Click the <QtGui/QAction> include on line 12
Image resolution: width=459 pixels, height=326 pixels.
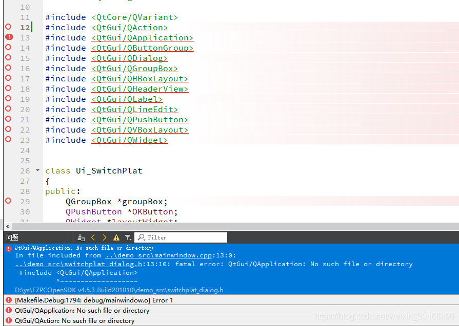tap(130, 28)
